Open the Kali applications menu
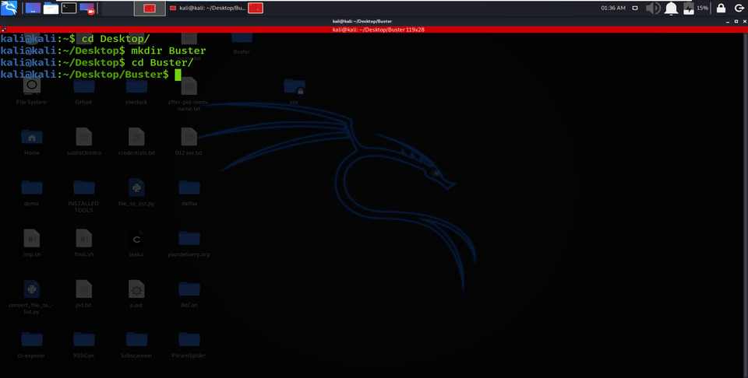This screenshot has width=748, height=378. [x=9, y=8]
